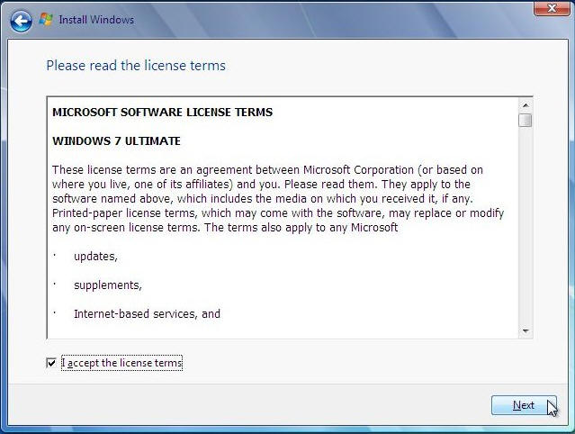Click the 'WINDOWS 7 ULTIMATE' heading text
This screenshot has width=575, height=434.
pyautogui.click(x=116, y=141)
